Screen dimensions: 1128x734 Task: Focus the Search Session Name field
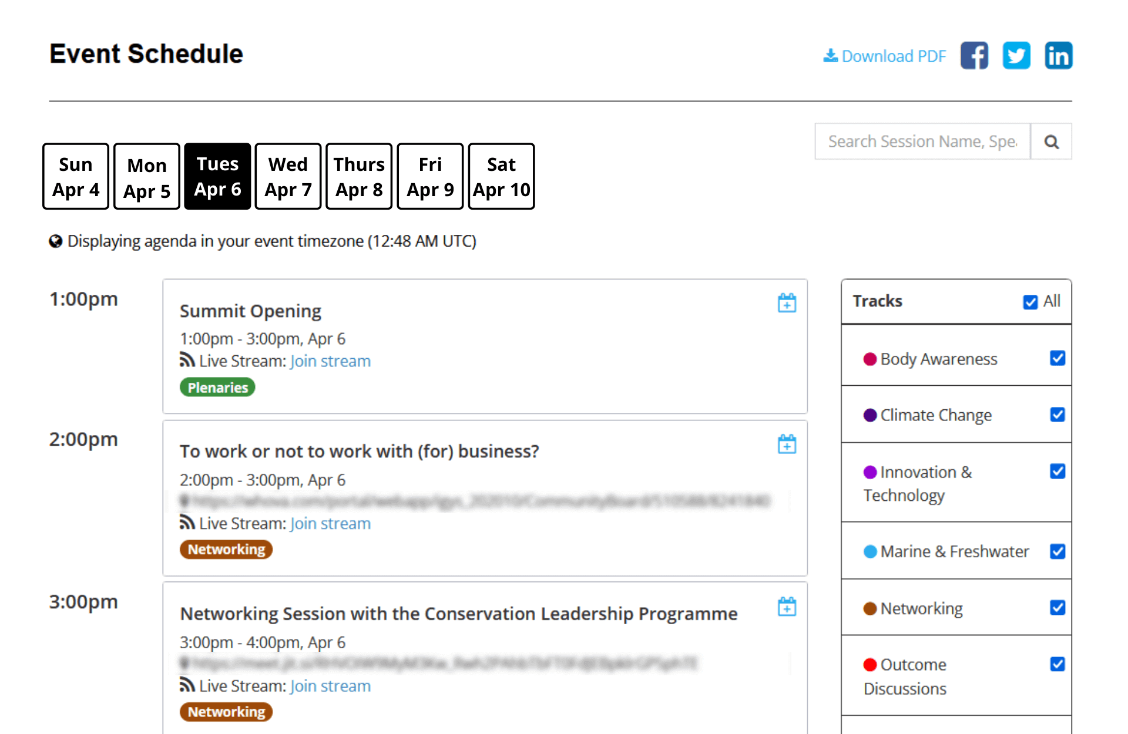pos(922,142)
